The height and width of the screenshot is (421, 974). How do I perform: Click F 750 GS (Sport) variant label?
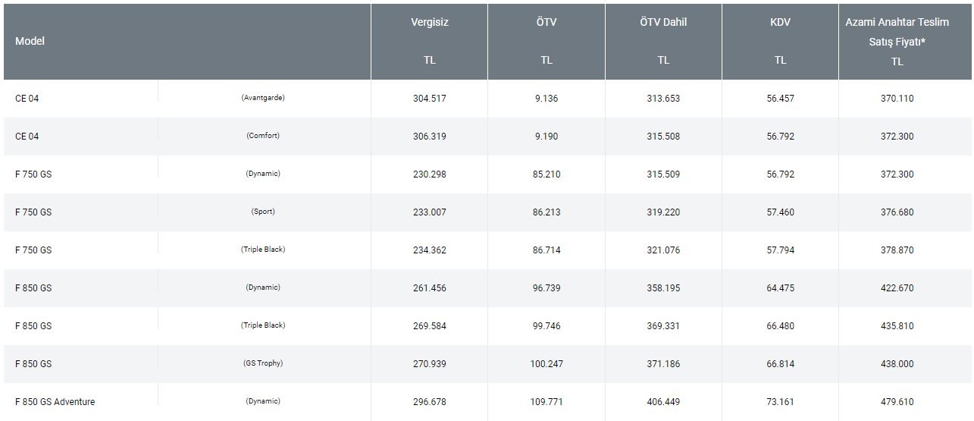pos(263,212)
